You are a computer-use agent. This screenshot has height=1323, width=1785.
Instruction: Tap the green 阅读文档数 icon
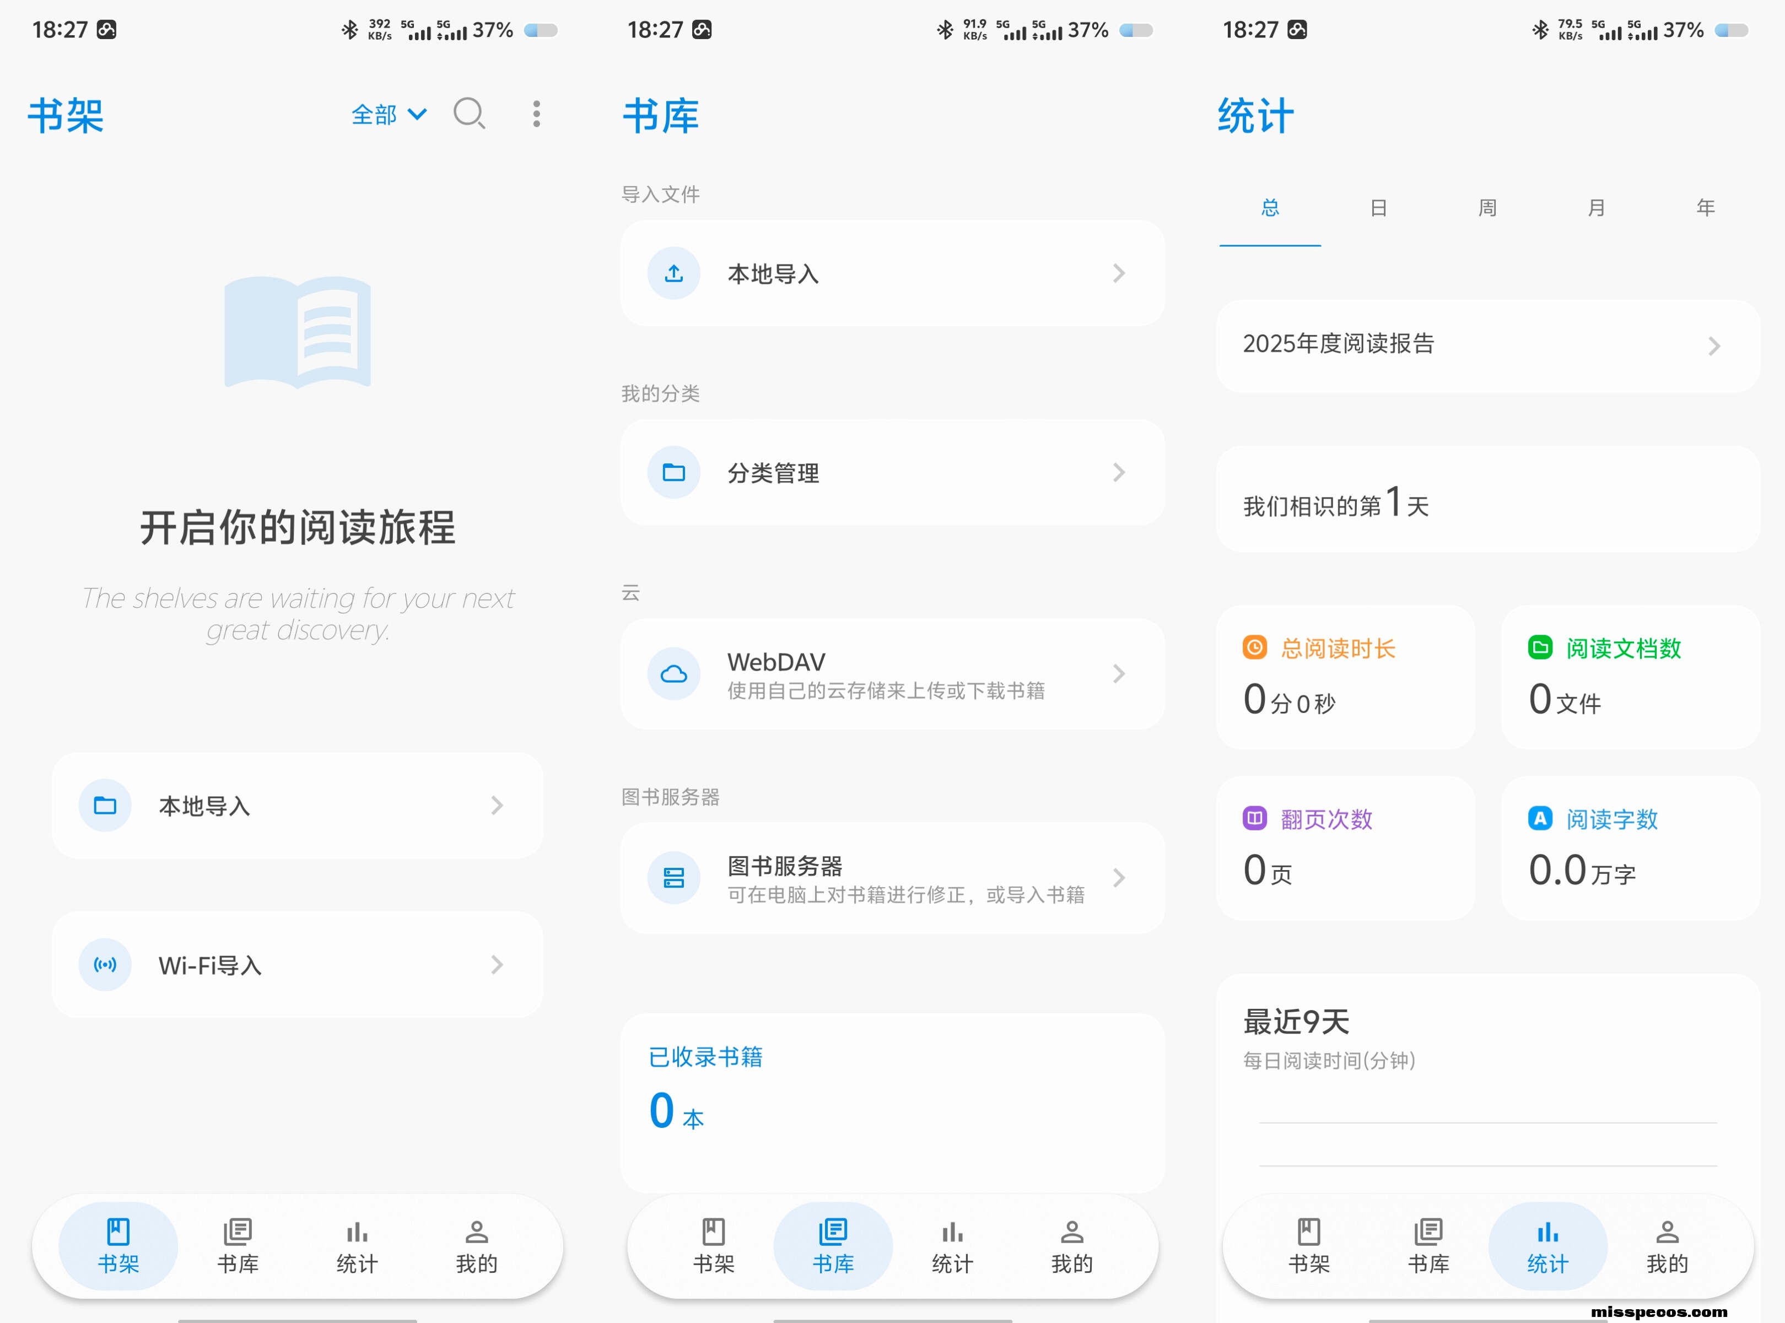tap(1539, 648)
